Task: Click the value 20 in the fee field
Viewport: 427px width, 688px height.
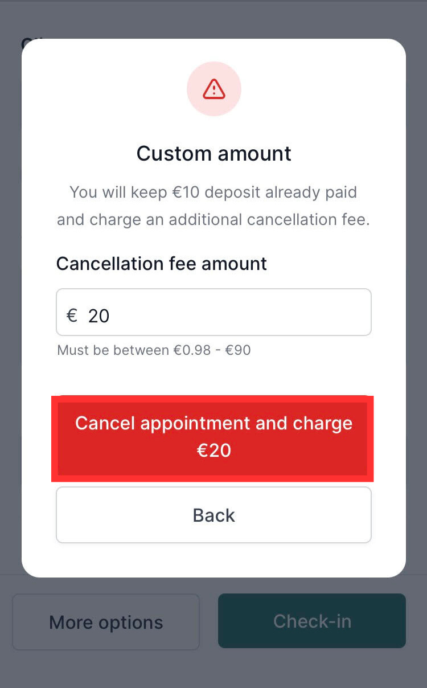Action: 98,316
